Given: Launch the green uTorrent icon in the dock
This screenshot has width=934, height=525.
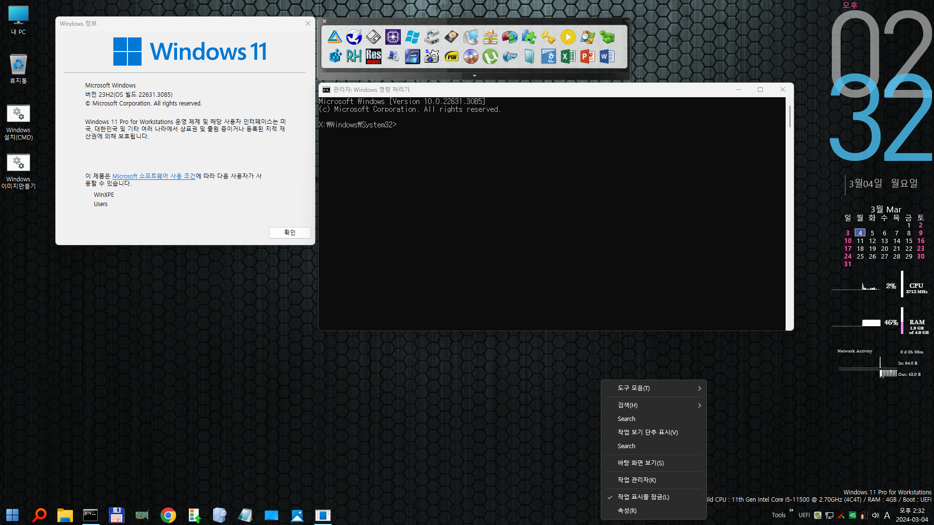Looking at the screenshot, I should coord(490,56).
